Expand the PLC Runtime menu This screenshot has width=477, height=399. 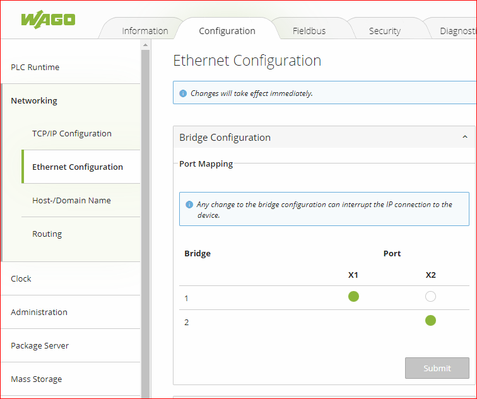click(35, 68)
